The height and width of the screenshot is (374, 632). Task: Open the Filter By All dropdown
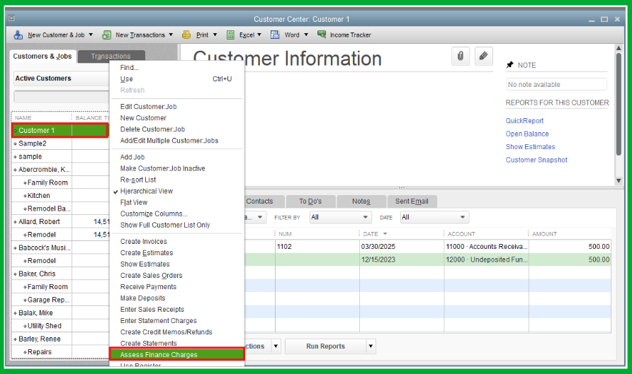[x=340, y=217]
